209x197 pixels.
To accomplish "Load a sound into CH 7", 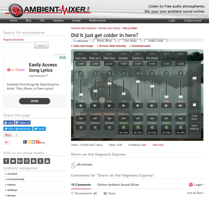I will tap(167, 64).
